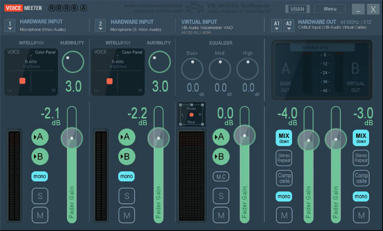The image size is (383, 231).
Task: Mute hardware input 1
Action: (40, 215)
